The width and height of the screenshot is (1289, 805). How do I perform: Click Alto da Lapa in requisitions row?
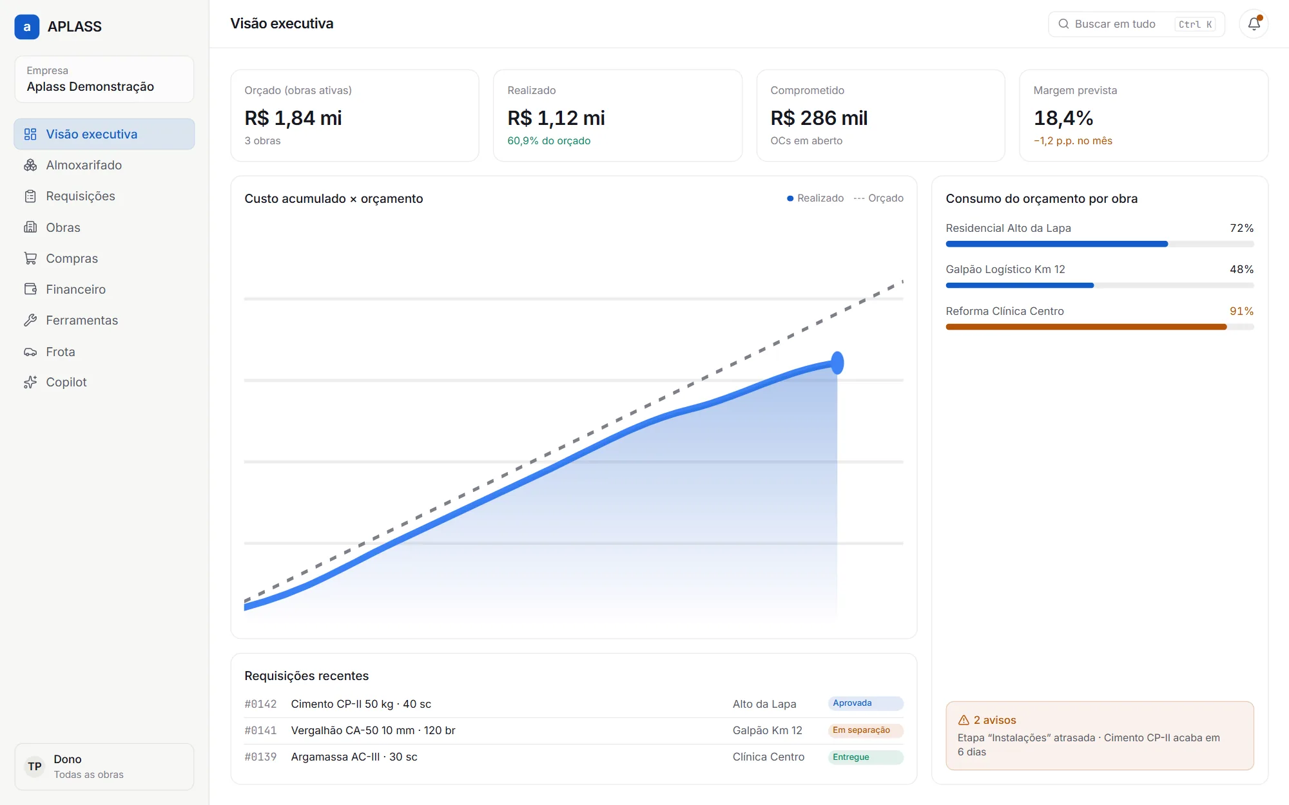coord(764,704)
